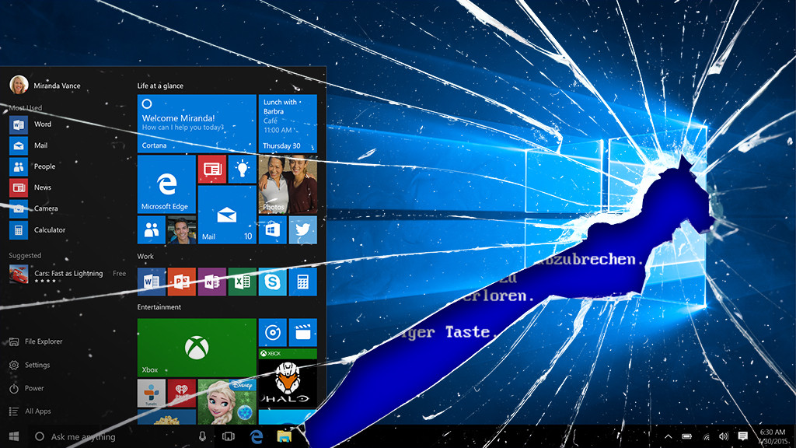Open the Groove Music tile
The image size is (796, 448).
pos(273,333)
